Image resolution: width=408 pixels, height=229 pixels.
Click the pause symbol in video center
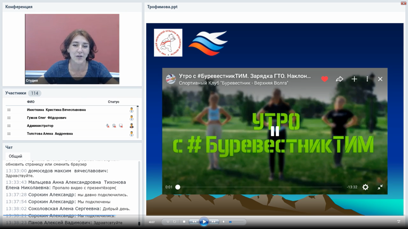(275, 131)
